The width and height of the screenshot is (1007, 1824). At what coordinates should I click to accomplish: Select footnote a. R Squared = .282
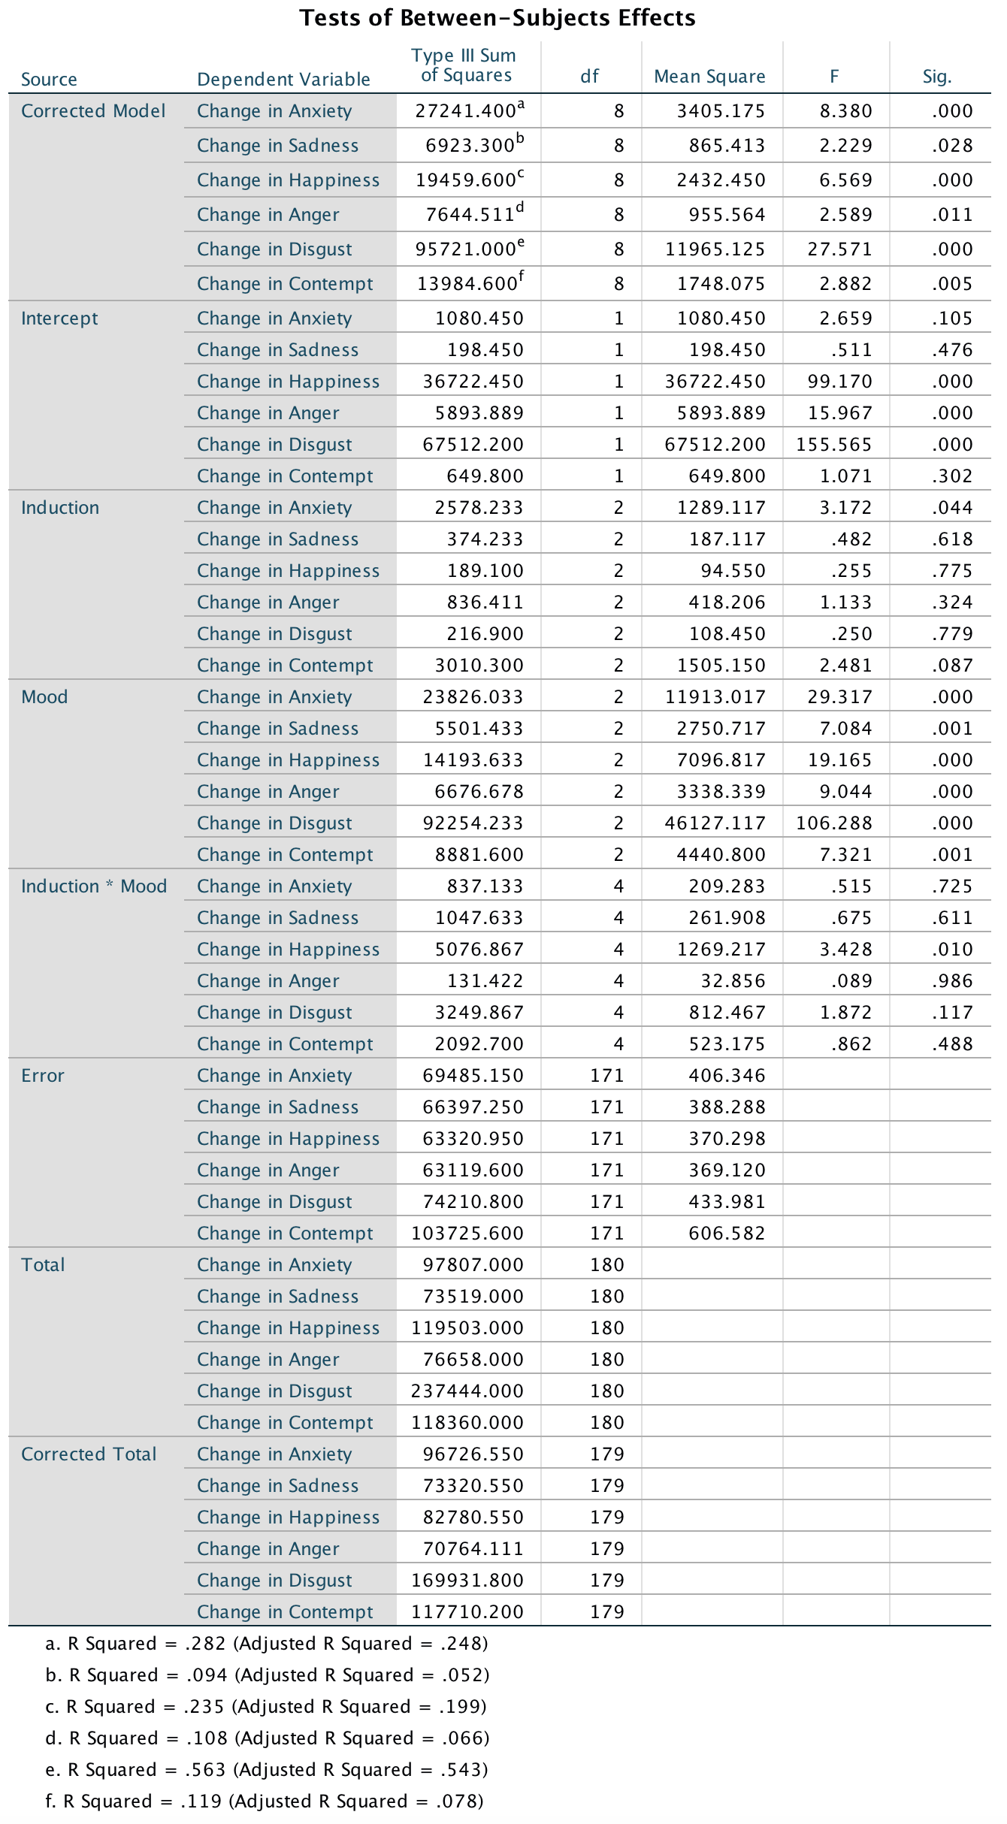coord(267,1644)
